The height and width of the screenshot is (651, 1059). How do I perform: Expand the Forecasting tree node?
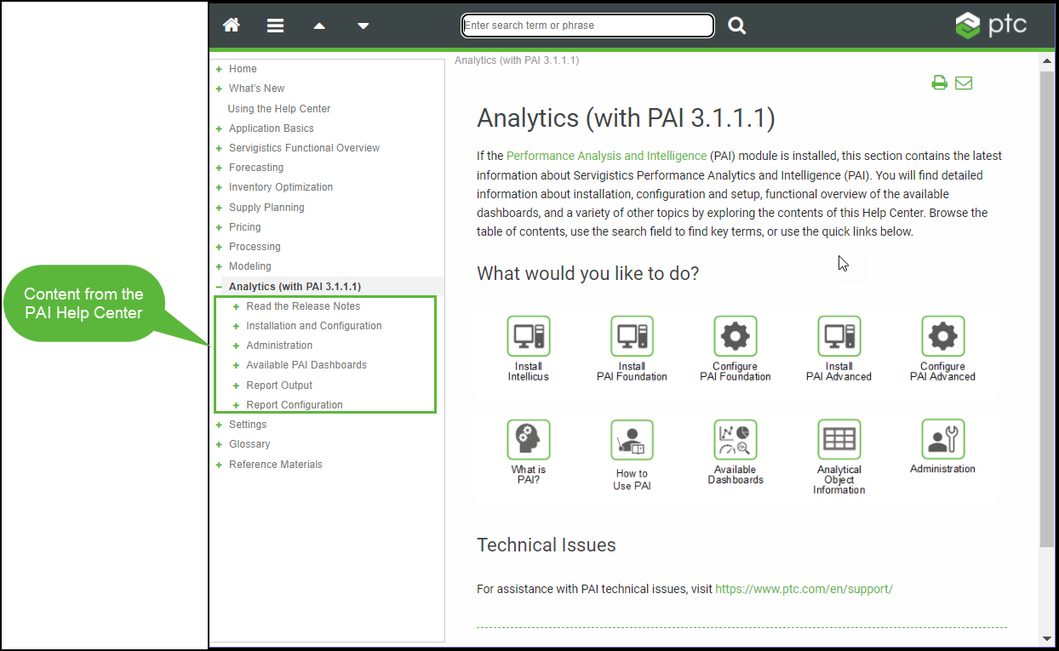tap(219, 168)
